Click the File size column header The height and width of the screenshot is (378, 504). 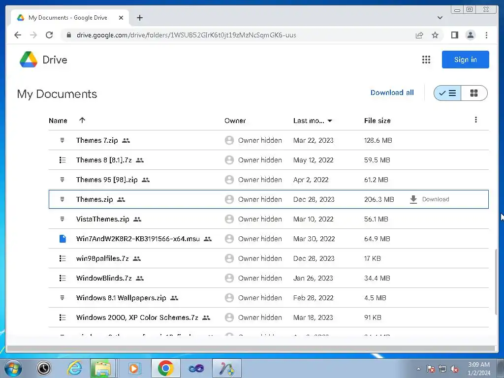[x=377, y=121]
